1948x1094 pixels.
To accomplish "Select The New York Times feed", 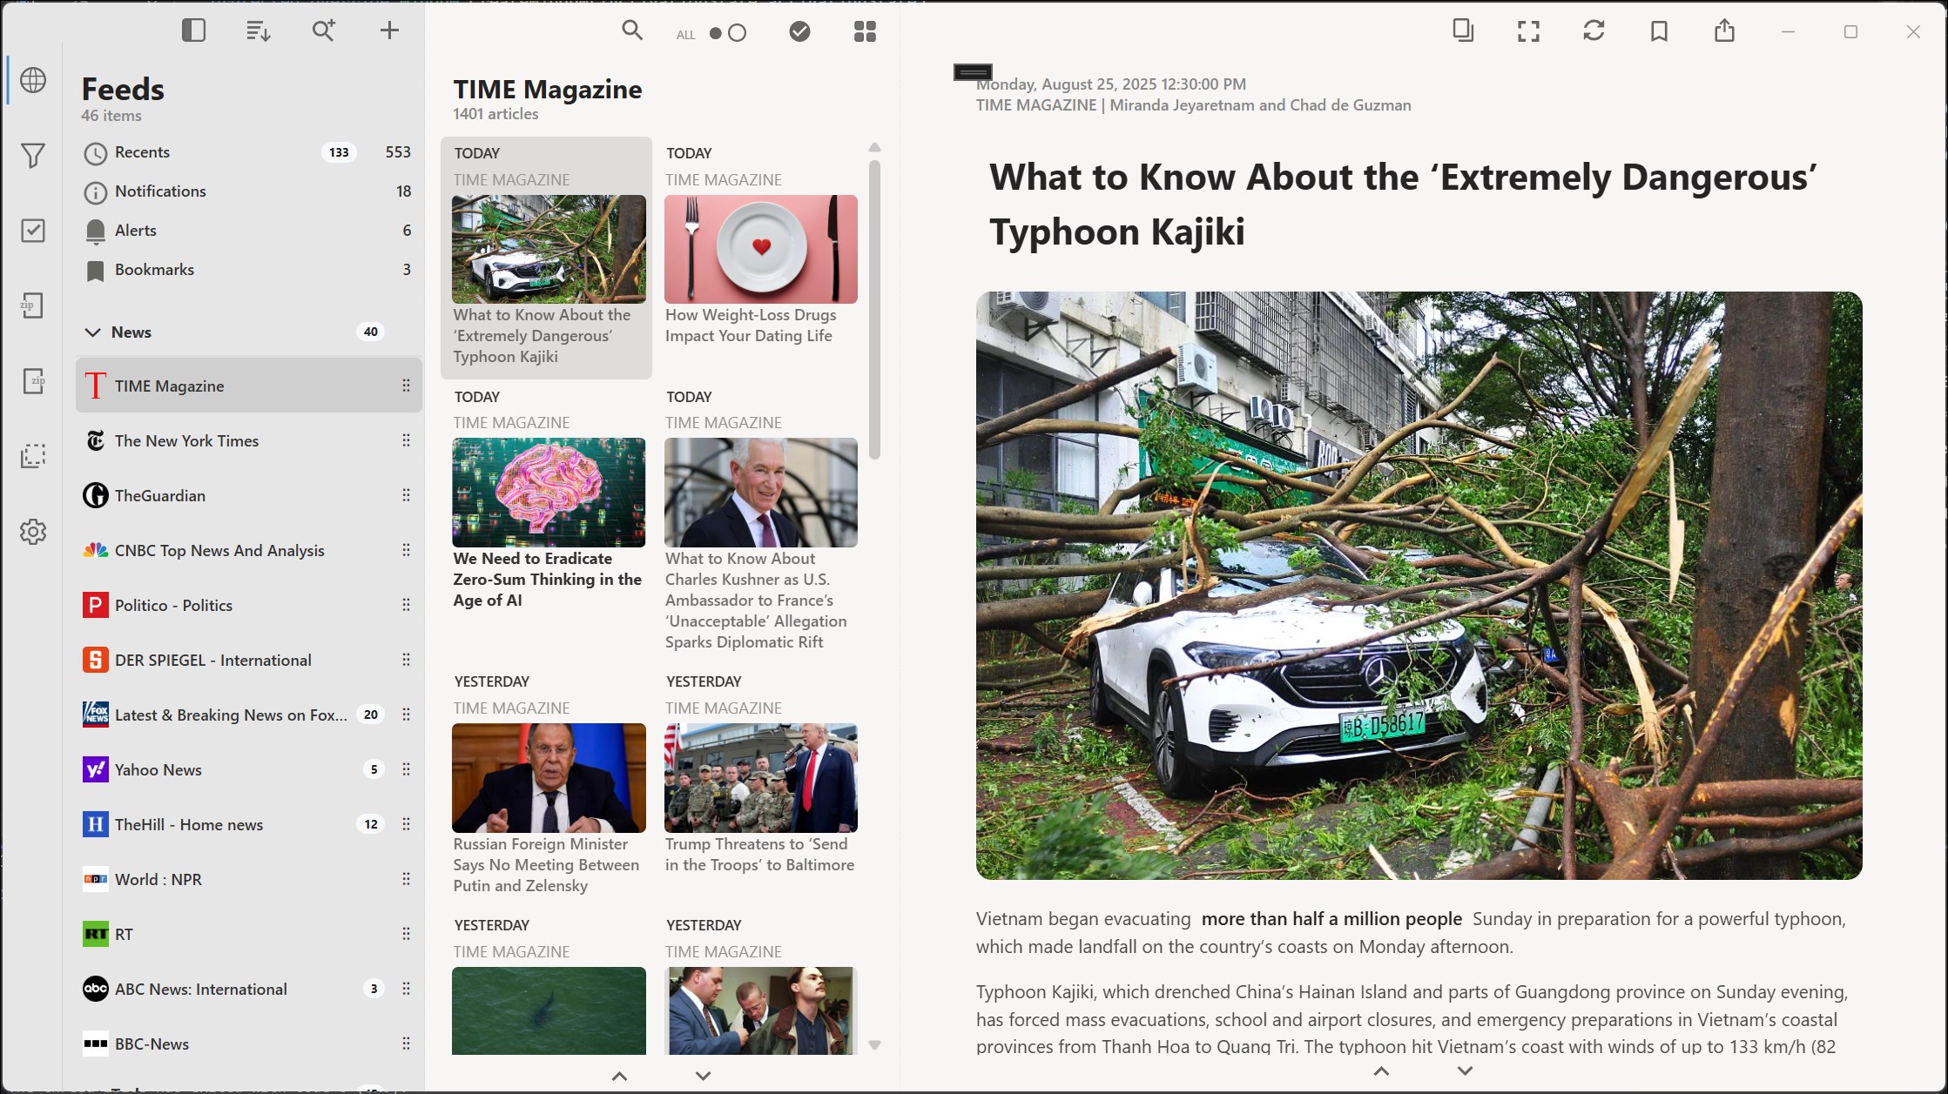I will 248,440.
